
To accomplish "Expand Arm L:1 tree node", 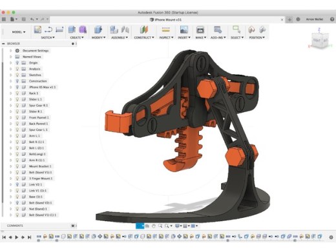I will point(10,136).
